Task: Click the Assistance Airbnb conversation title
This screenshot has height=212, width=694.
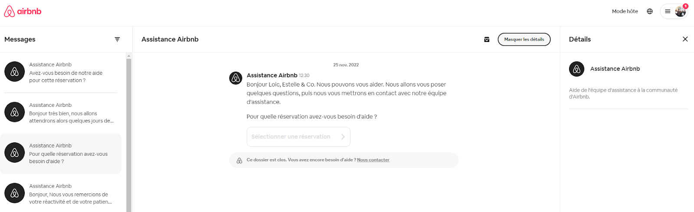Action: pos(170,39)
